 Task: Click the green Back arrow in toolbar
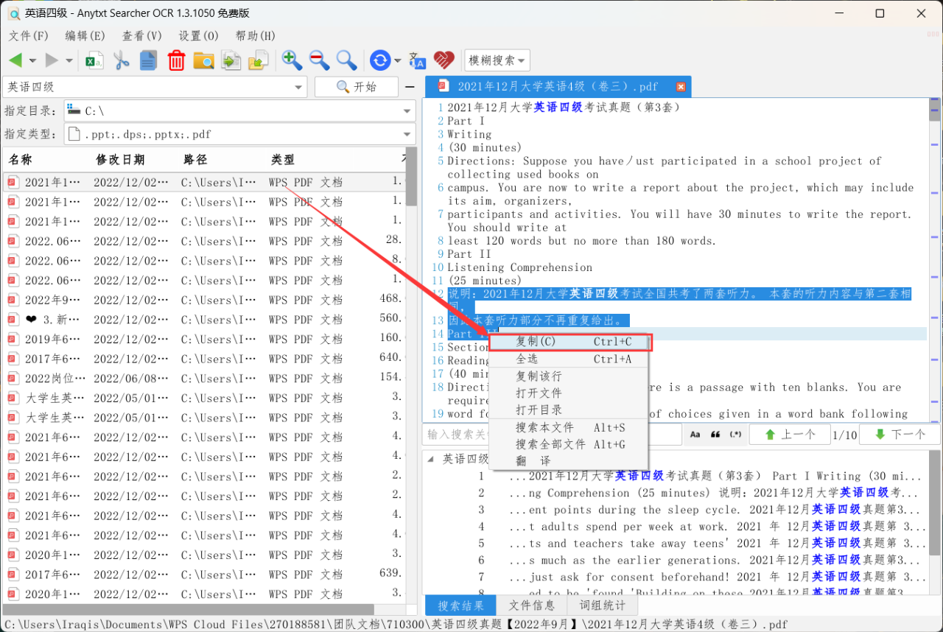click(15, 60)
